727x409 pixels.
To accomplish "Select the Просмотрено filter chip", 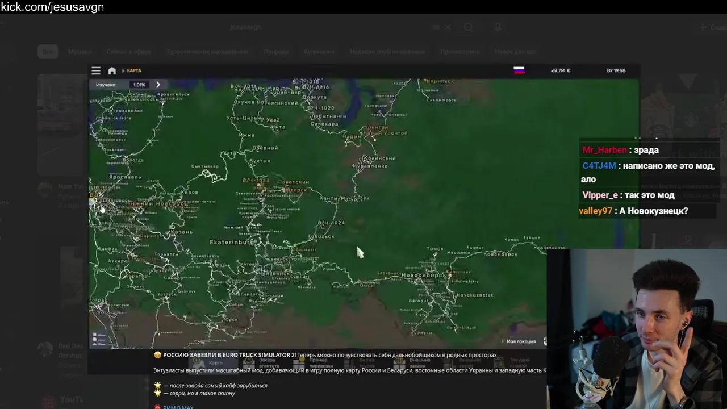I will pos(460,52).
